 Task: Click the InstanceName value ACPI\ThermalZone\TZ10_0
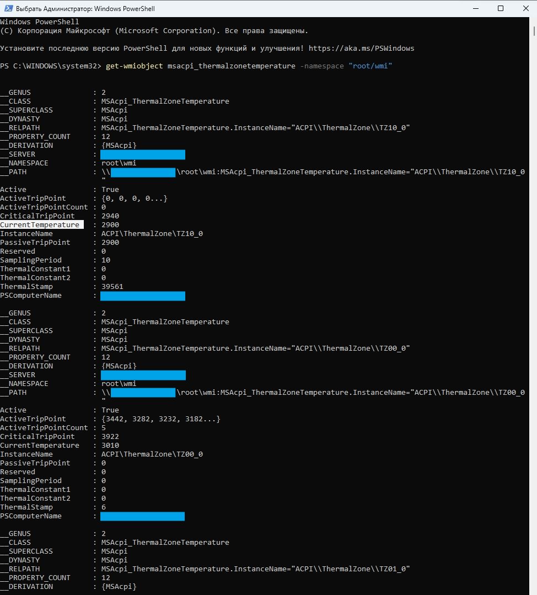coord(152,234)
